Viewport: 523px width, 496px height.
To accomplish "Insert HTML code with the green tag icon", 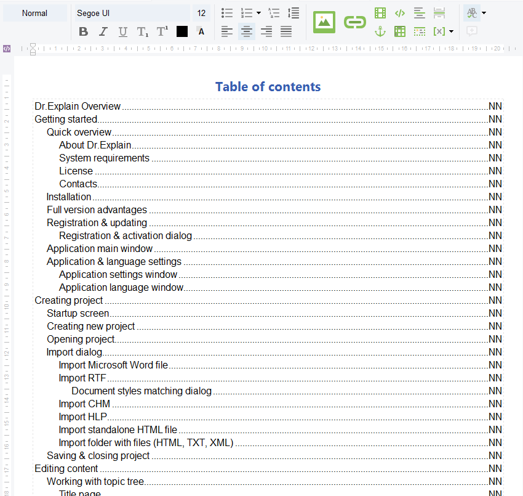I will click(x=400, y=13).
